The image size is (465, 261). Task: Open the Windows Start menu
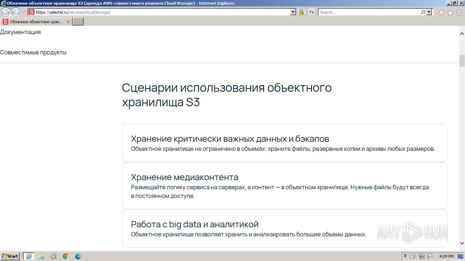tap(10, 256)
